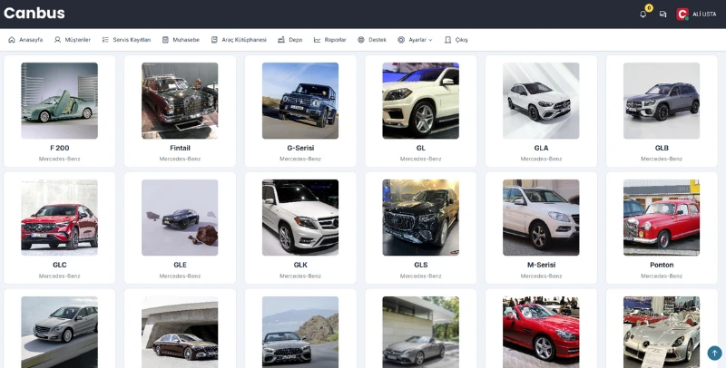Click the Ayarlar settings icon

pyautogui.click(x=401, y=40)
